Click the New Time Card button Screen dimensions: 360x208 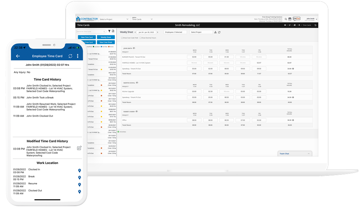coord(87,37)
